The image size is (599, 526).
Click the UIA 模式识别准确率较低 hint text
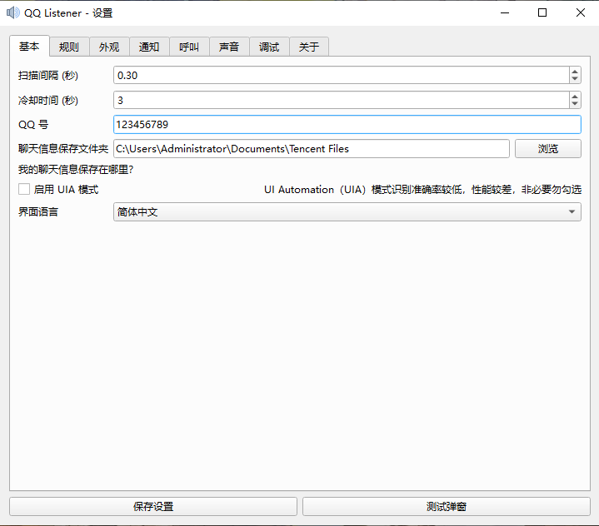coord(422,190)
